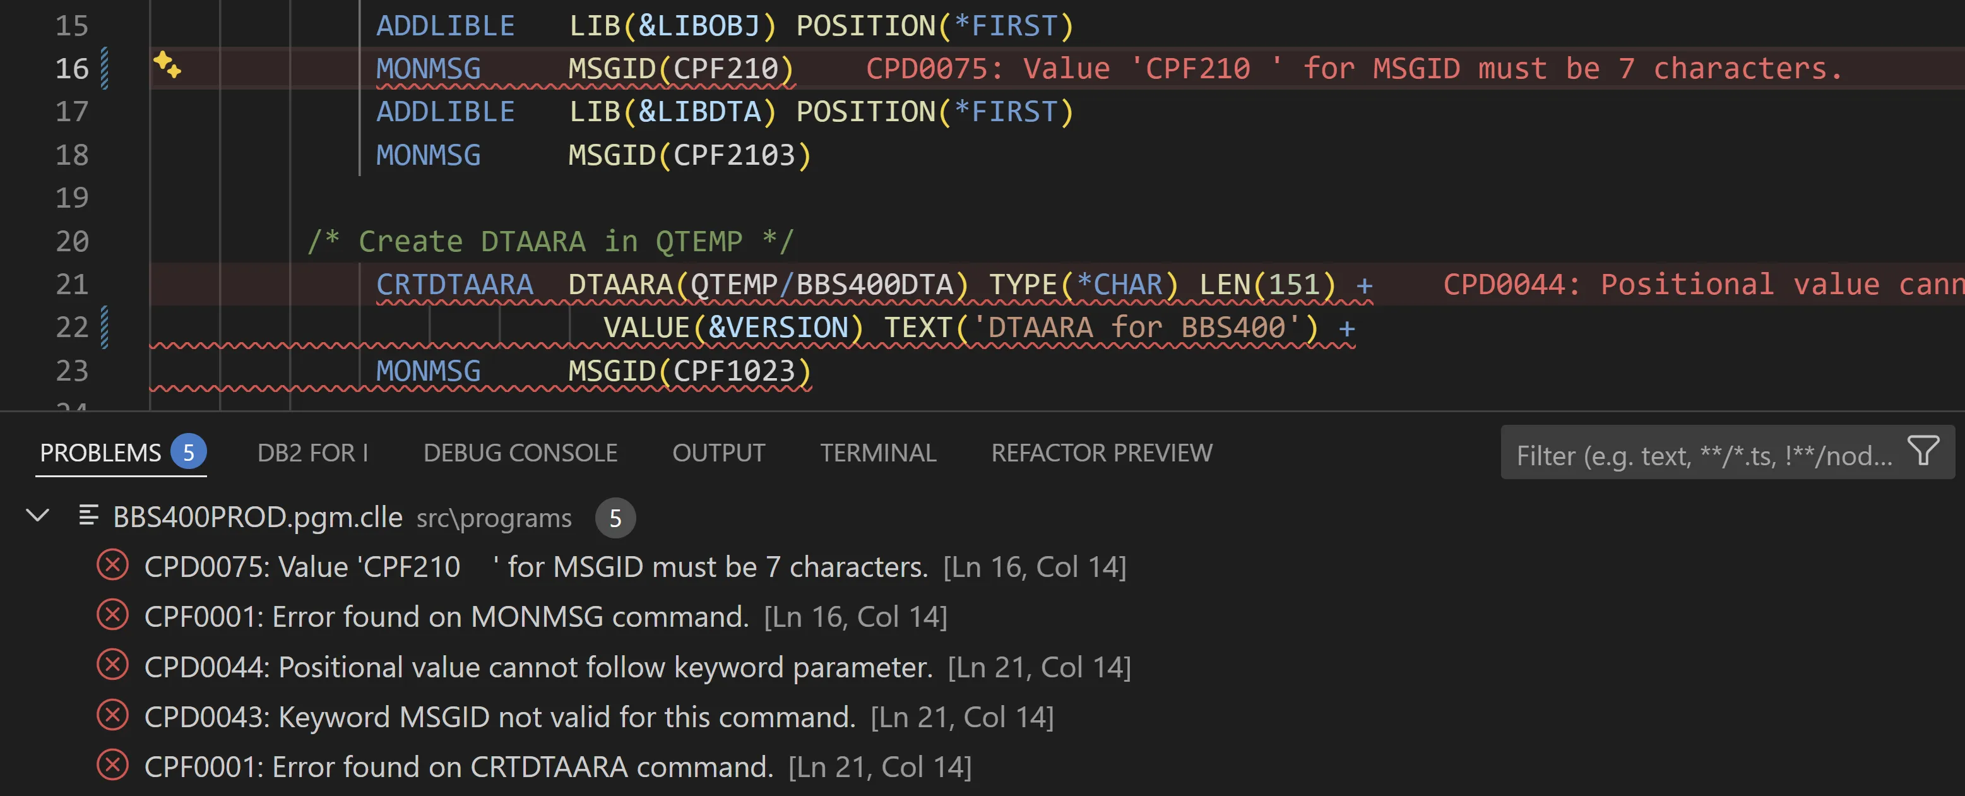The width and height of the screenshot is (1965, 796).
Task: Click the blue problems count badge on PROBLEMS tab
Action: click(187, 452)
